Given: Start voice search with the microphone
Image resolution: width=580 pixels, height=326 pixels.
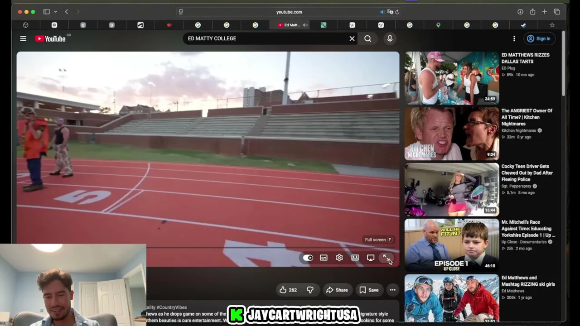Looking at the screenshot, I should click(390, 39).
